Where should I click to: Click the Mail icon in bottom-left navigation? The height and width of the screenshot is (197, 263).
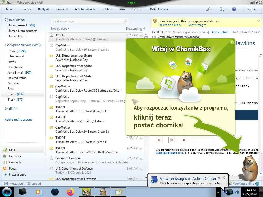pyautogui.click(x=5, y=150)
